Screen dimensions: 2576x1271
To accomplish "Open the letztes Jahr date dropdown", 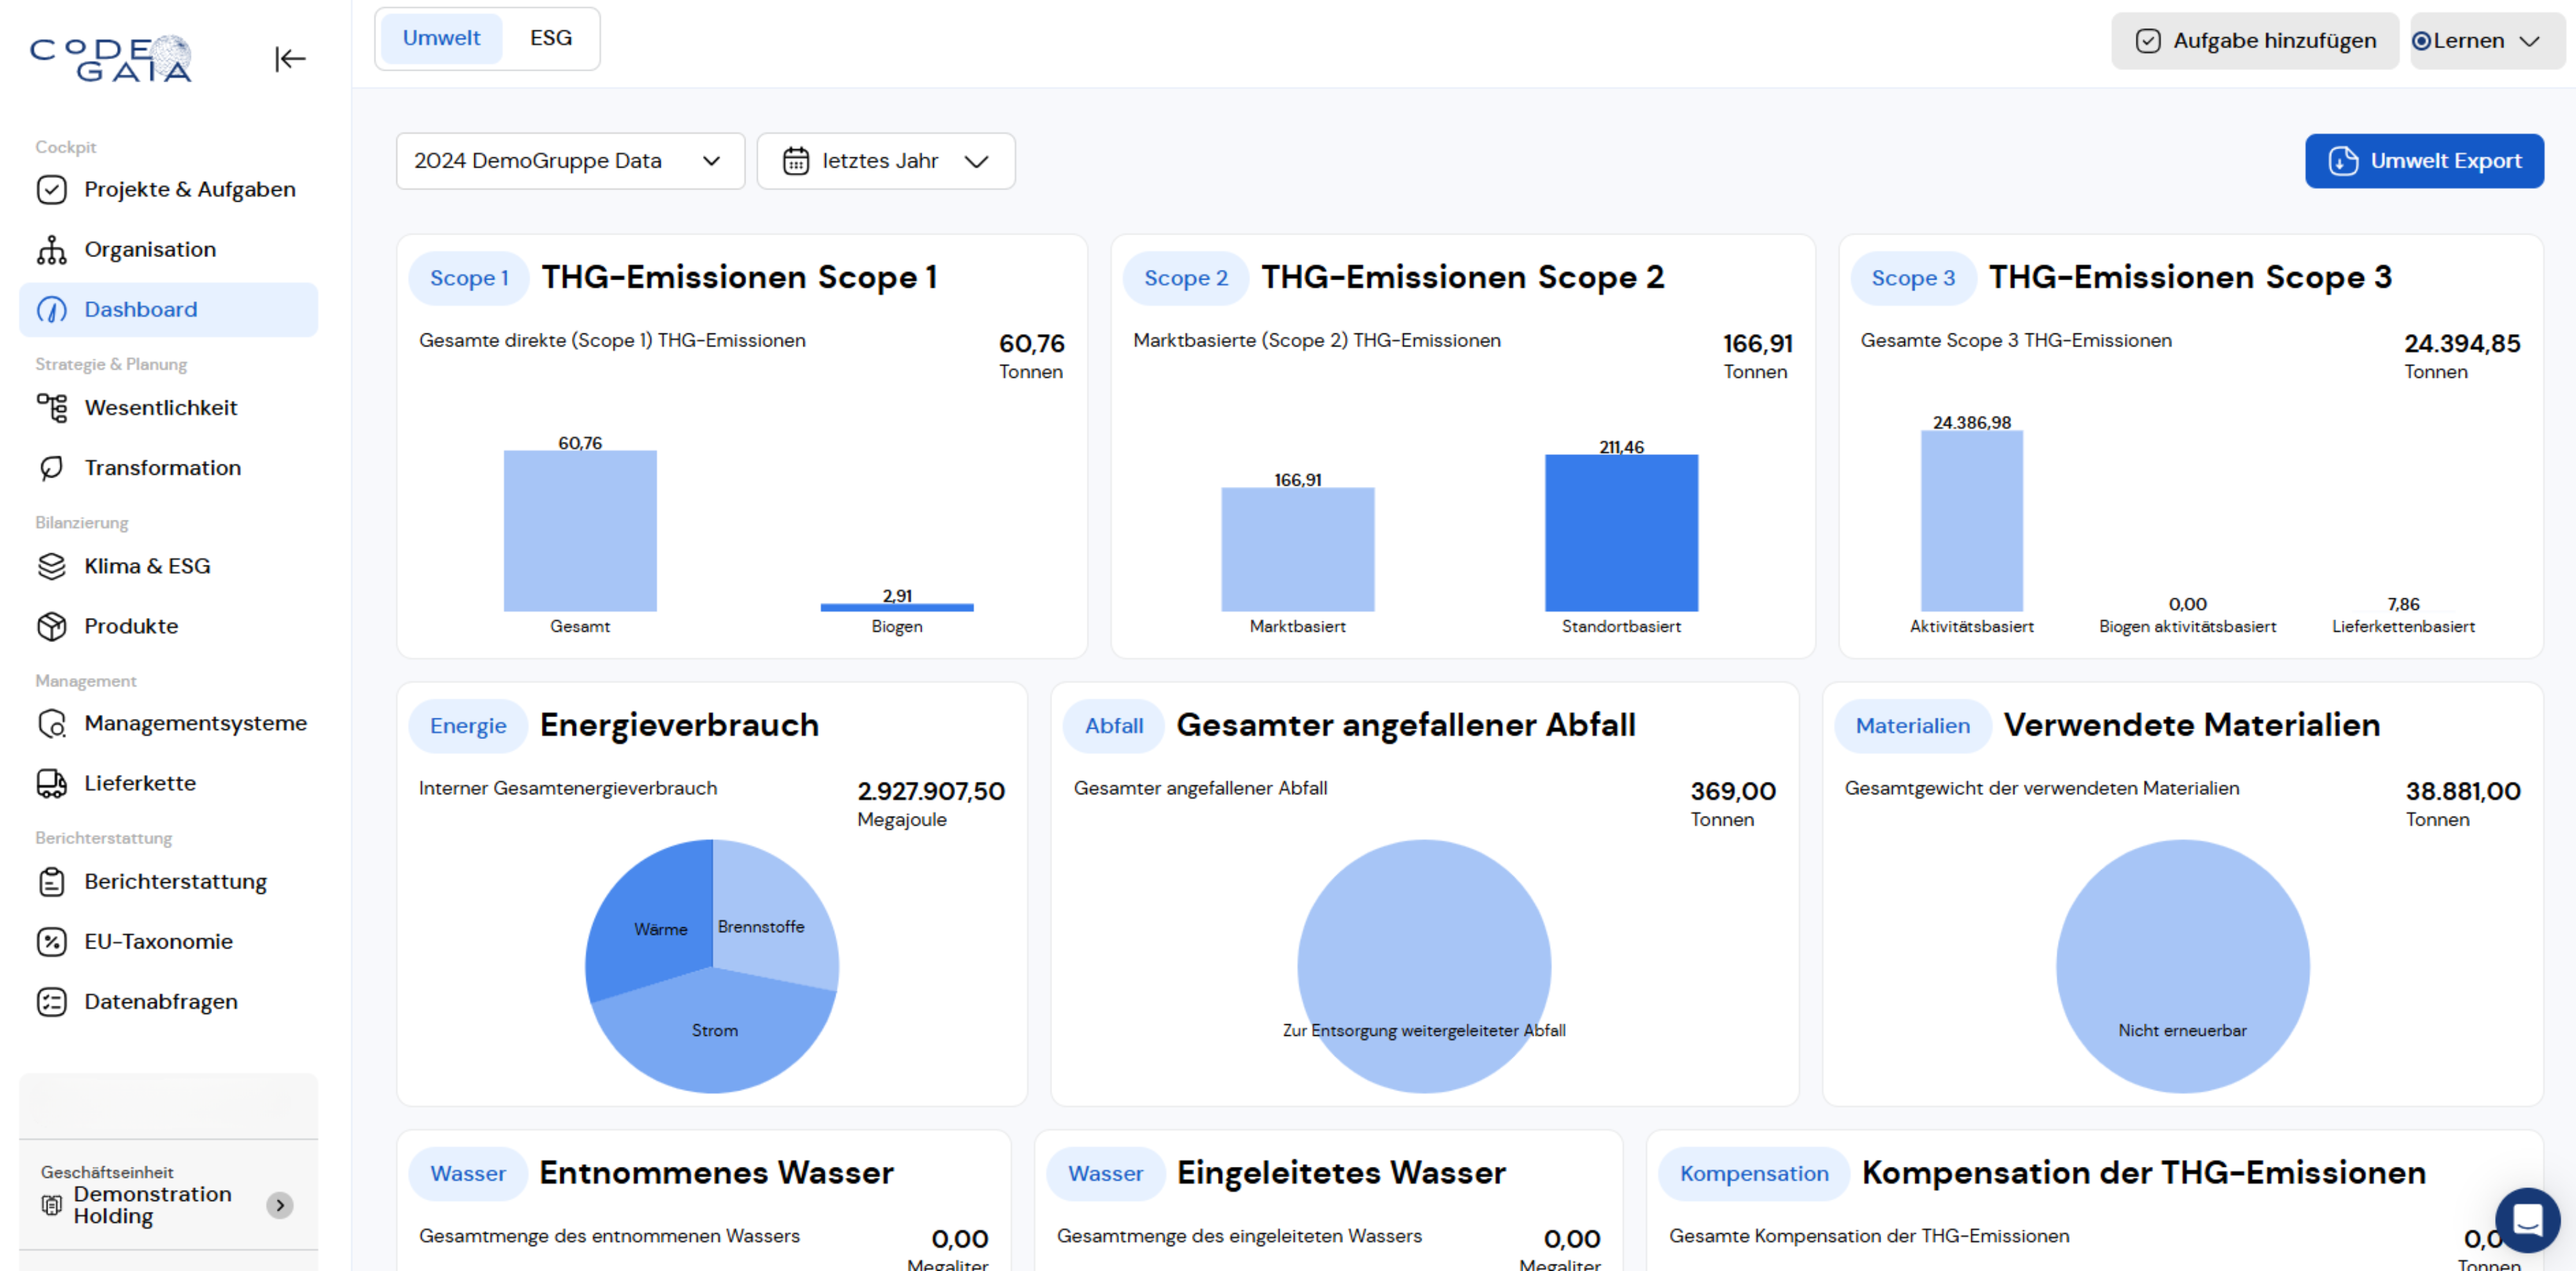I will 885,161.
